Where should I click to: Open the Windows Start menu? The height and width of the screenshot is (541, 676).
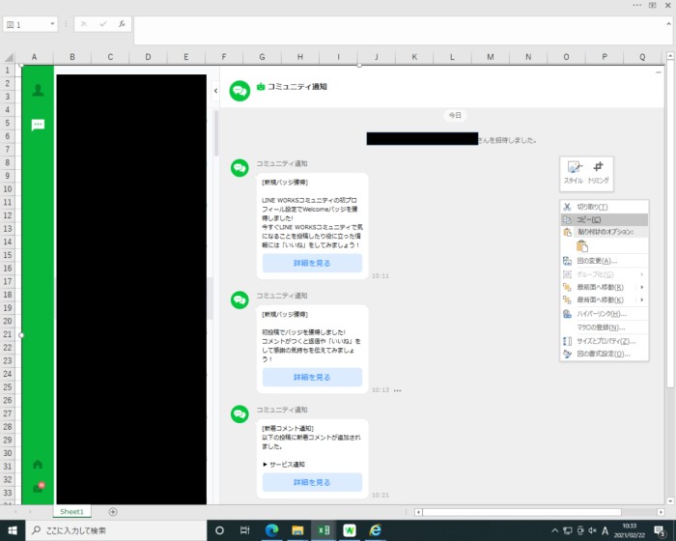[13, 530]
